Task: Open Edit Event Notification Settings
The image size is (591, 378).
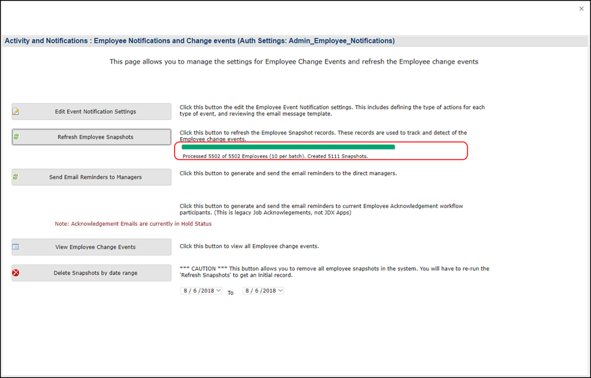Action: click(95, 112)
